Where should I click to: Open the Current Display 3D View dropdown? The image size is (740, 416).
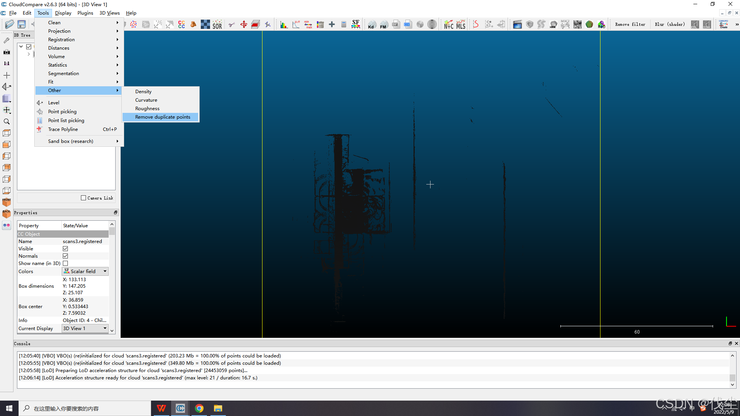pyautogui.click(x=85, y=329)
